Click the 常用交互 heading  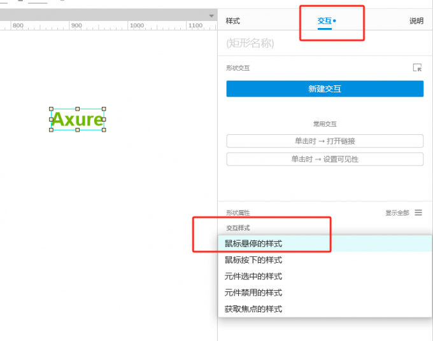pyautogui.click(x=325, y=124)
